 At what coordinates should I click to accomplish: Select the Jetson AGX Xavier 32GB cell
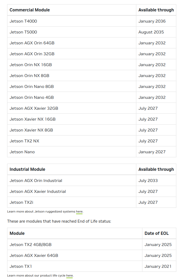point(72,108)
